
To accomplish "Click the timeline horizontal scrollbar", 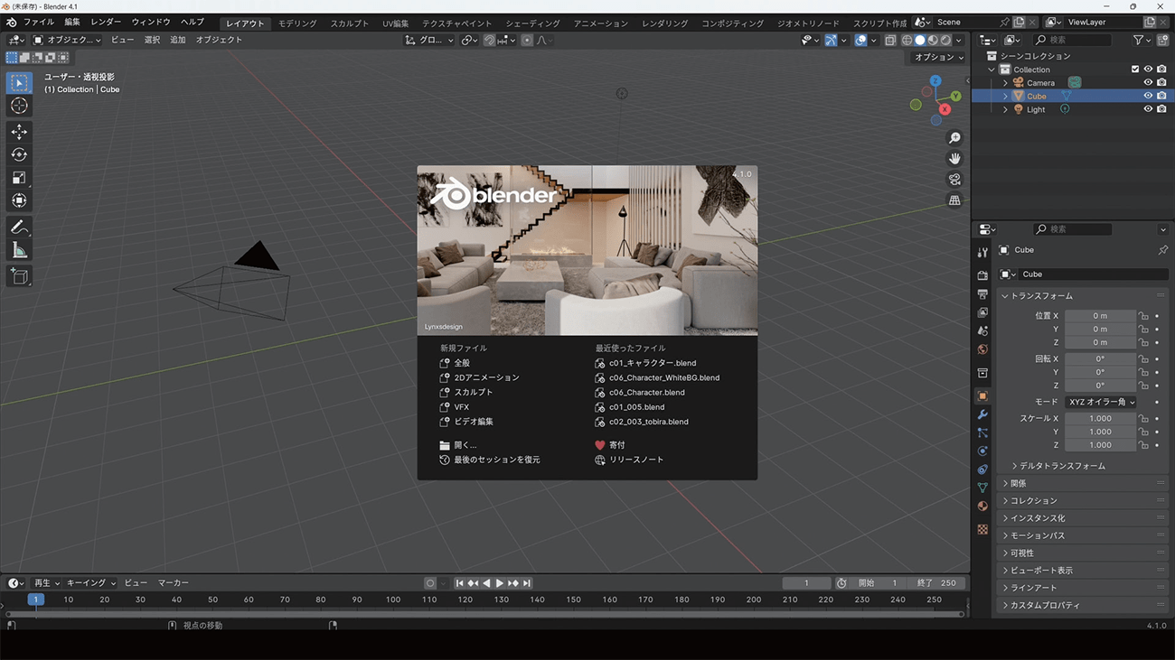I will pyautogui.click(x=484, y=614).
